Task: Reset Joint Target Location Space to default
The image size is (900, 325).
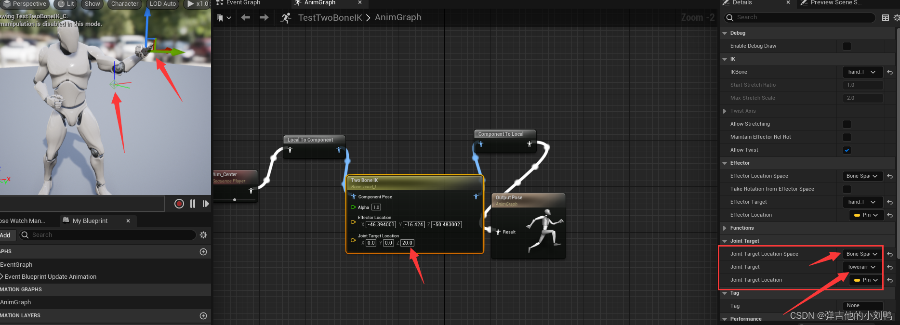Action: pos(890,254)
